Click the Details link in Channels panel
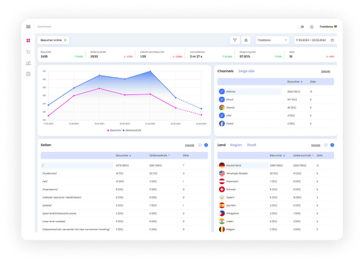 [326, 71]
